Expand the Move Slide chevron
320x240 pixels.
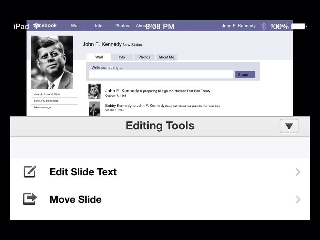(x=297, y=200)
